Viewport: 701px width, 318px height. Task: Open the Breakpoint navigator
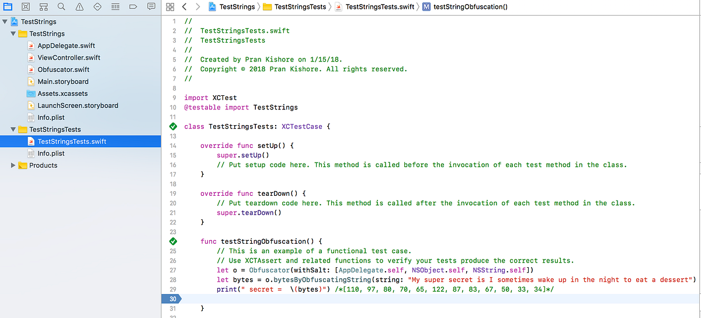133,7
